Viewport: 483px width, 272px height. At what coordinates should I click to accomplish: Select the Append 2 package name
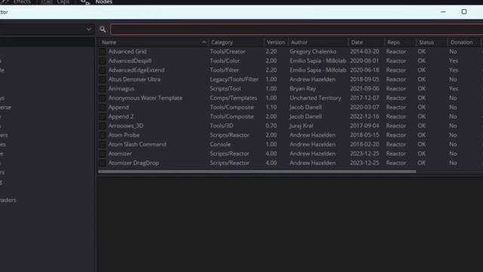coord(121,116)
